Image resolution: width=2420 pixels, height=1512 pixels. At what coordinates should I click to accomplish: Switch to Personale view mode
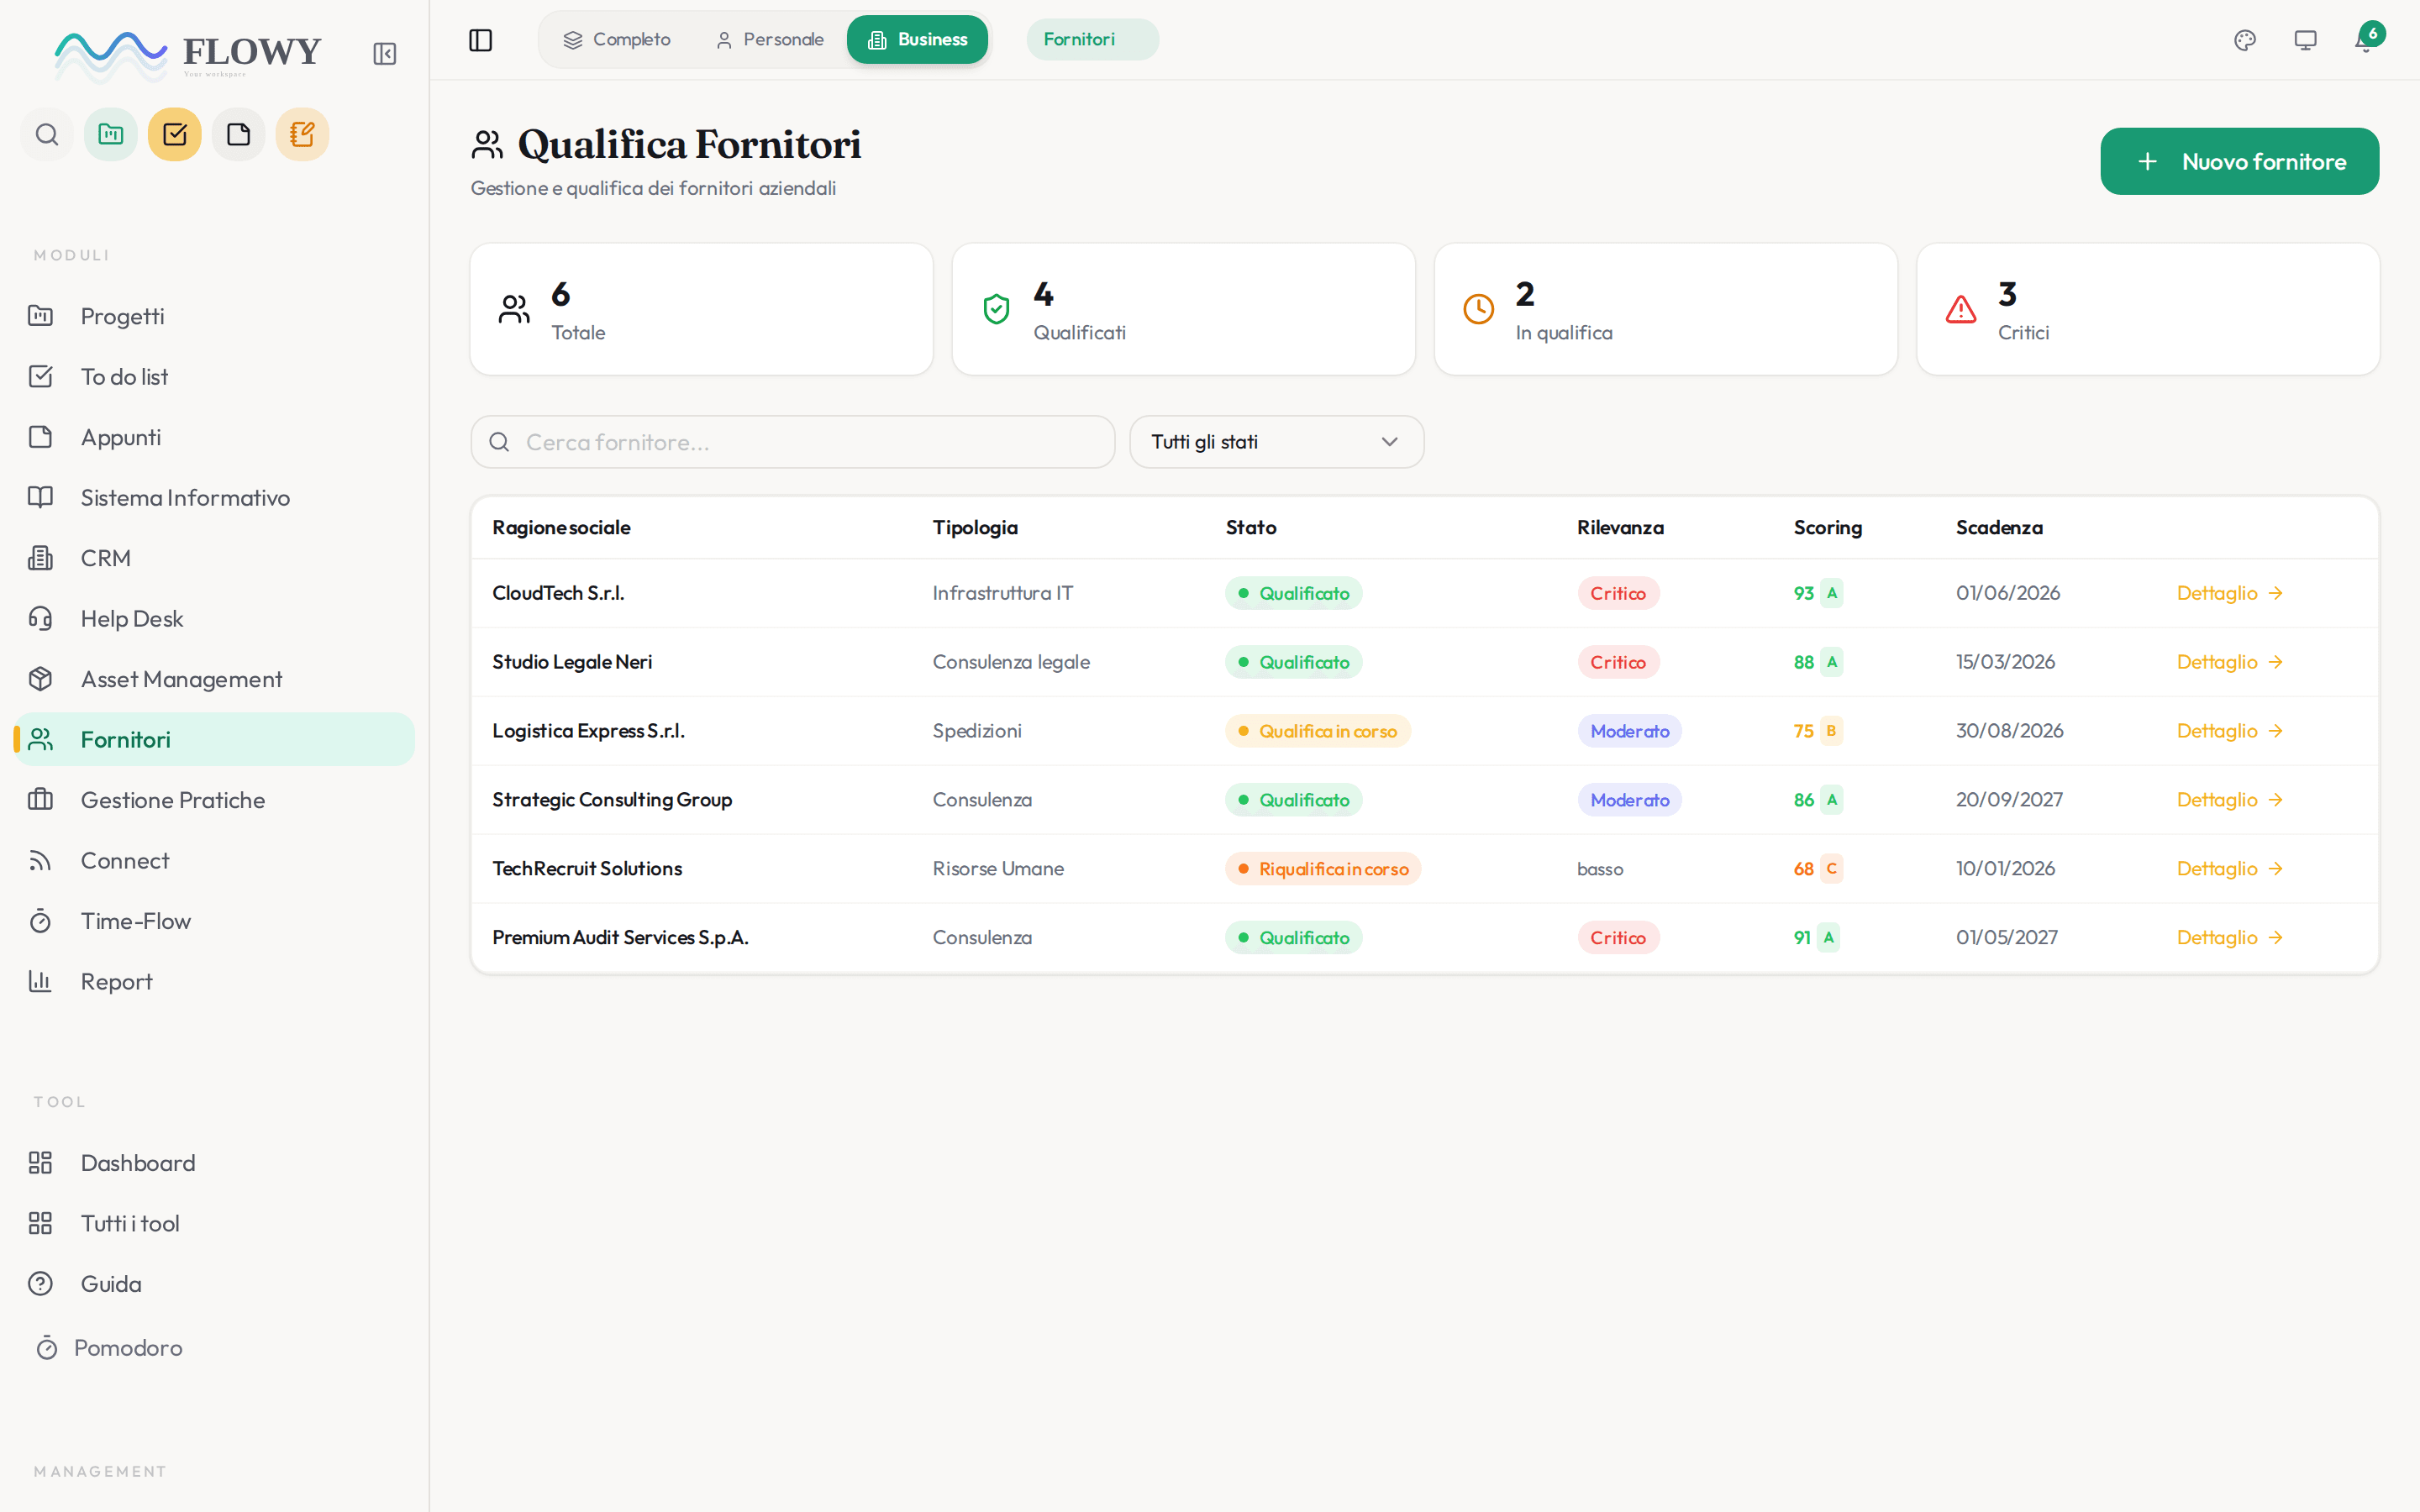(769, 40)
